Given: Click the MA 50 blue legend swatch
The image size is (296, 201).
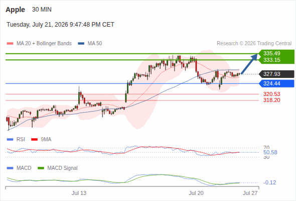Looking at the screenshot, I should 81,44.
